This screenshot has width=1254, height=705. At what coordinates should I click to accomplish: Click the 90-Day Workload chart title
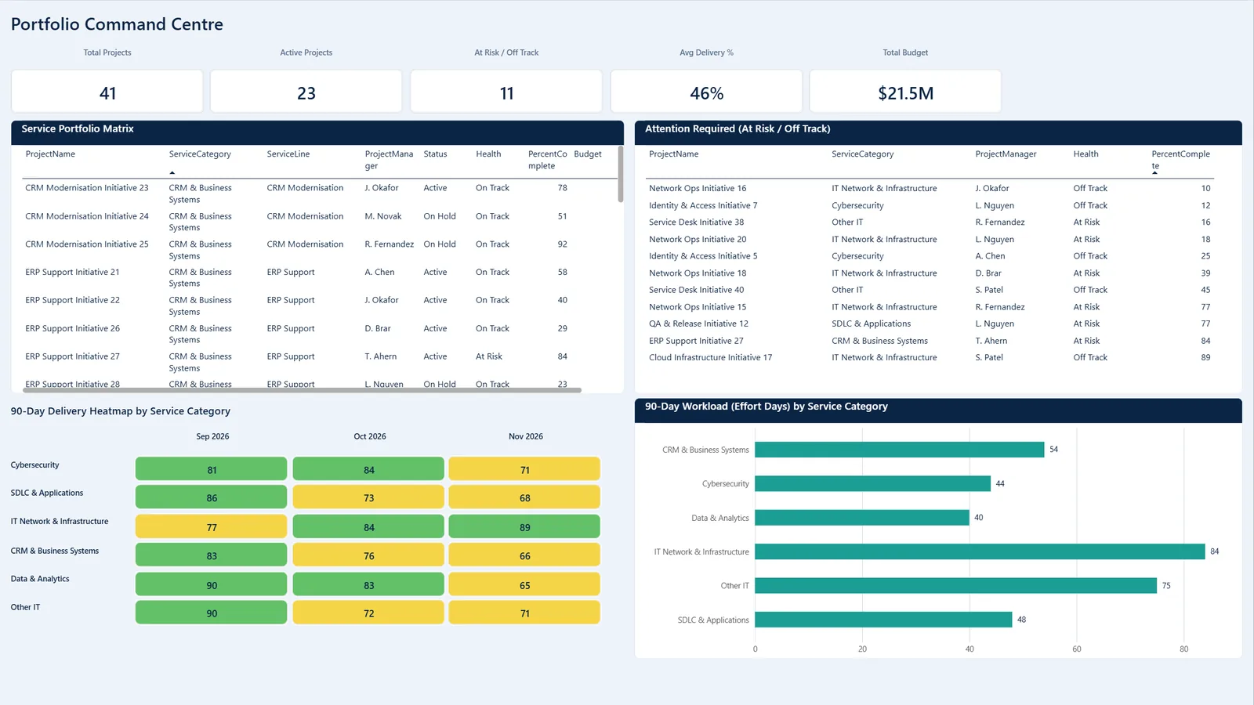click(767, 407)
